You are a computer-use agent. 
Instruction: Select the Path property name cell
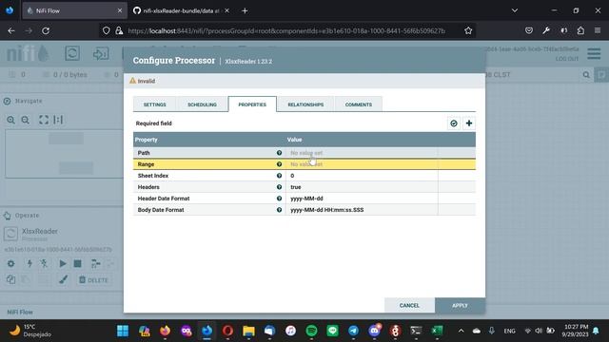click(209, 153)
